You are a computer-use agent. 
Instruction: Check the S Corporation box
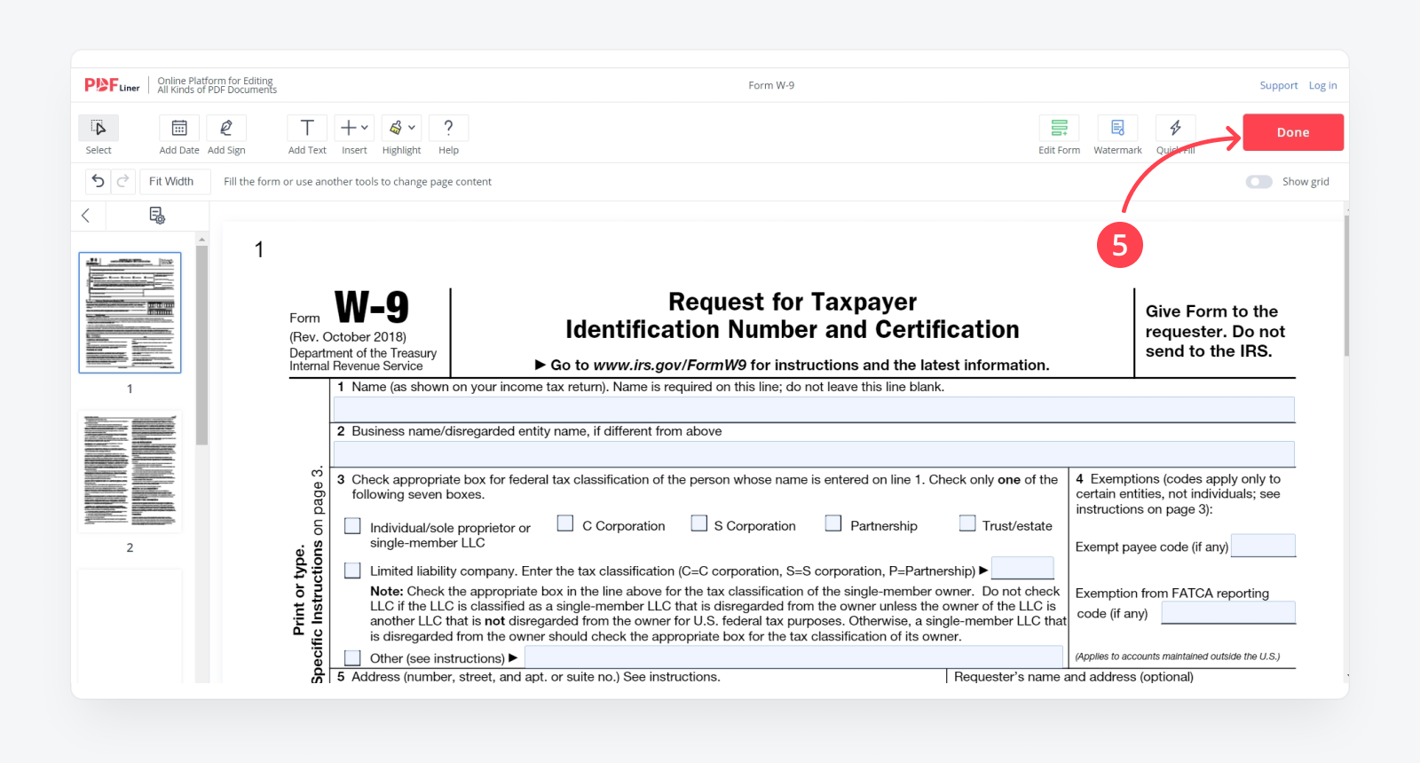click(699, 523)
